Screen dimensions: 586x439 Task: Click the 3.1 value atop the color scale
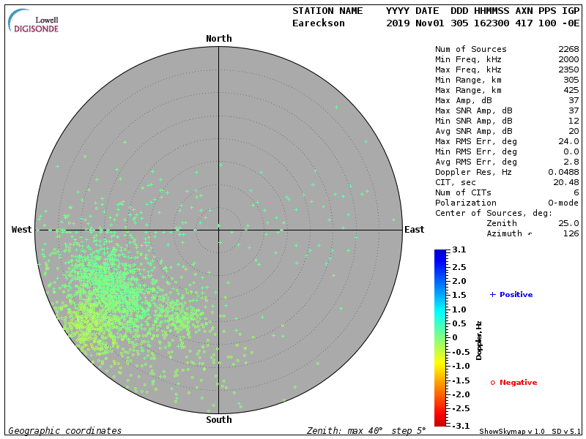459,250
